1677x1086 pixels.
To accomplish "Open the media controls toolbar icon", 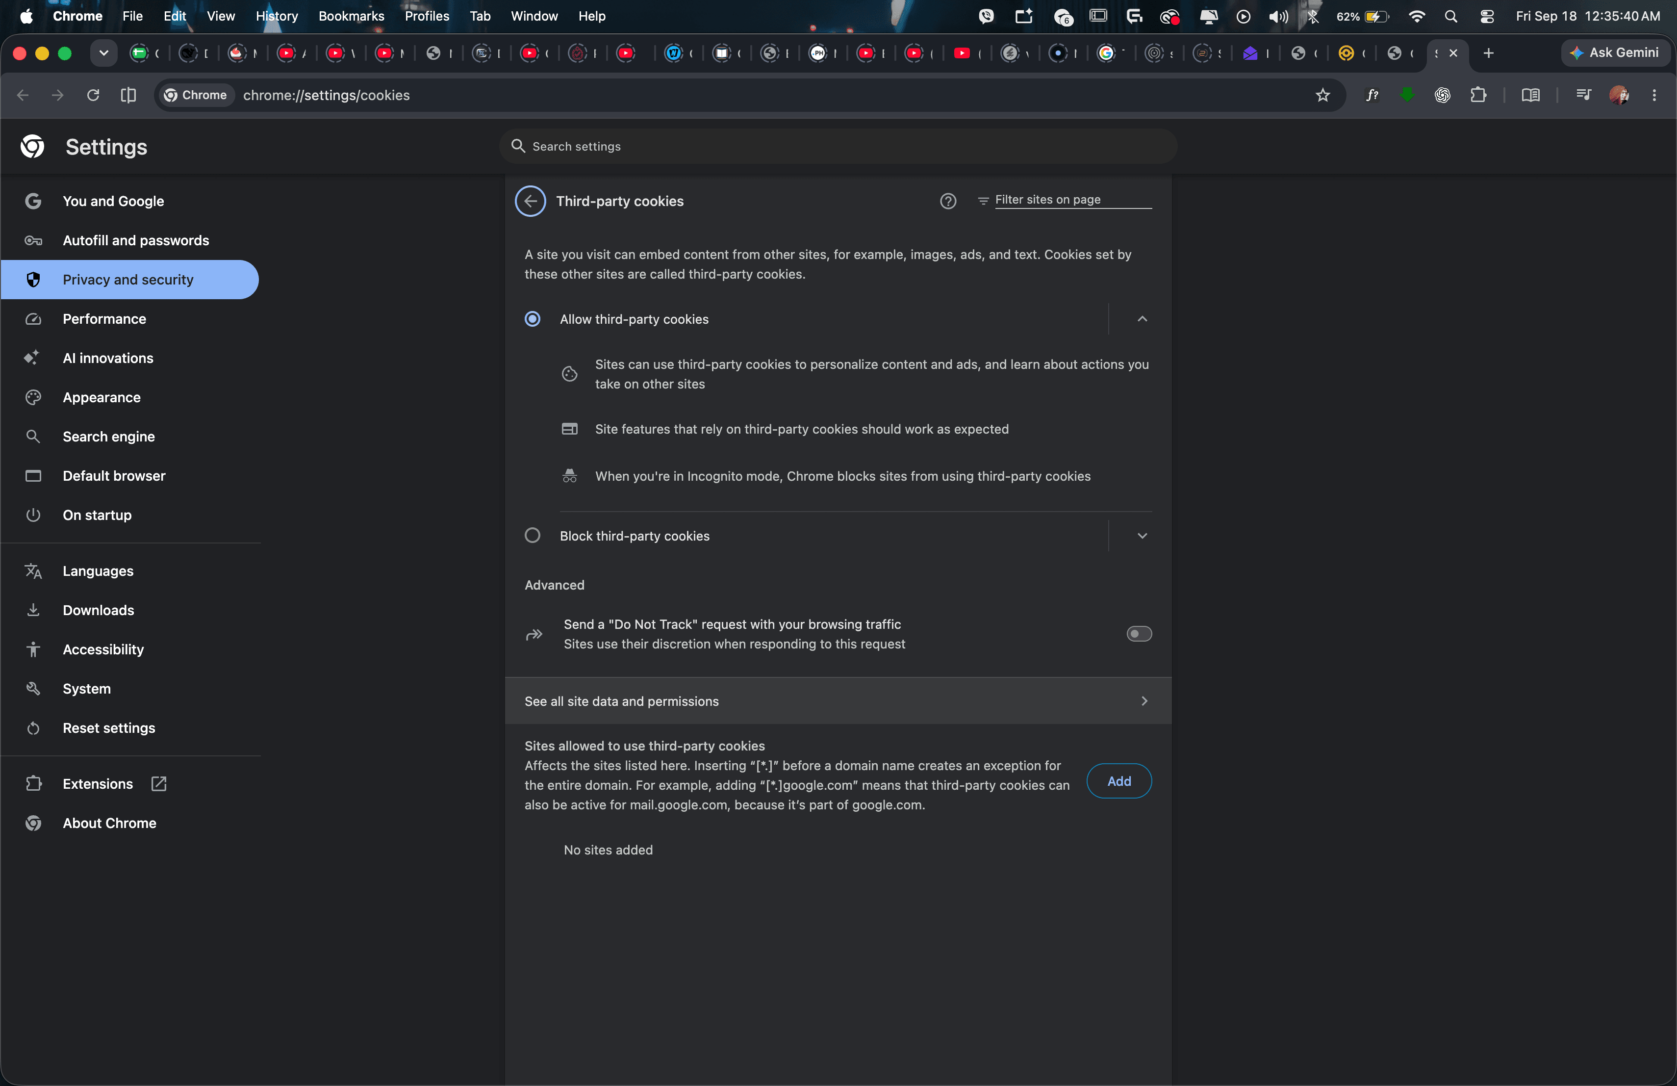I will tap(1583, 95).
